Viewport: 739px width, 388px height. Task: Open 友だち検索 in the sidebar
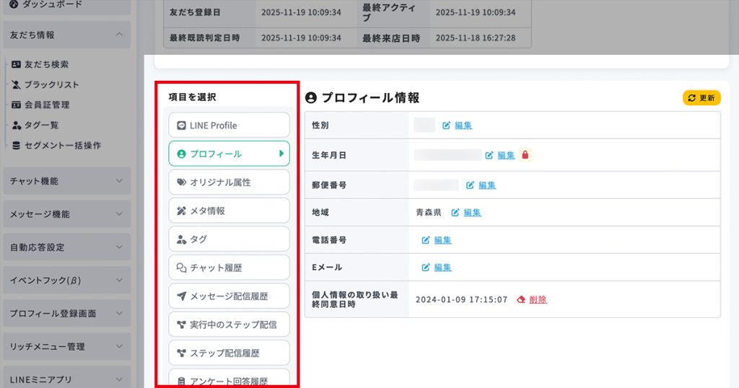click(46, 64)
